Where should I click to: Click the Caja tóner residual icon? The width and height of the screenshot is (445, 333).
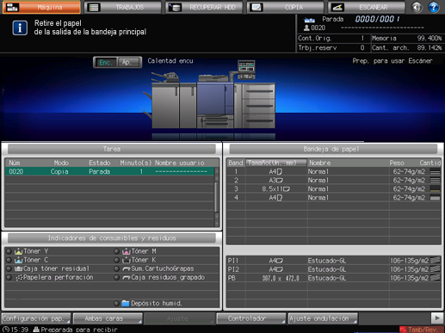point(19,268)
